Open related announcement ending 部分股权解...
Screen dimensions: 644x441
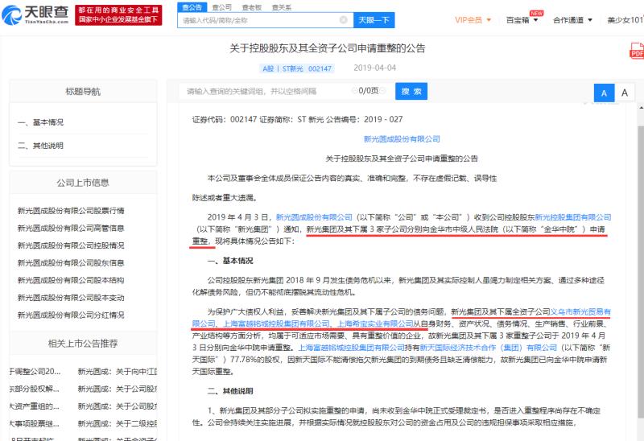coord(35,389)
